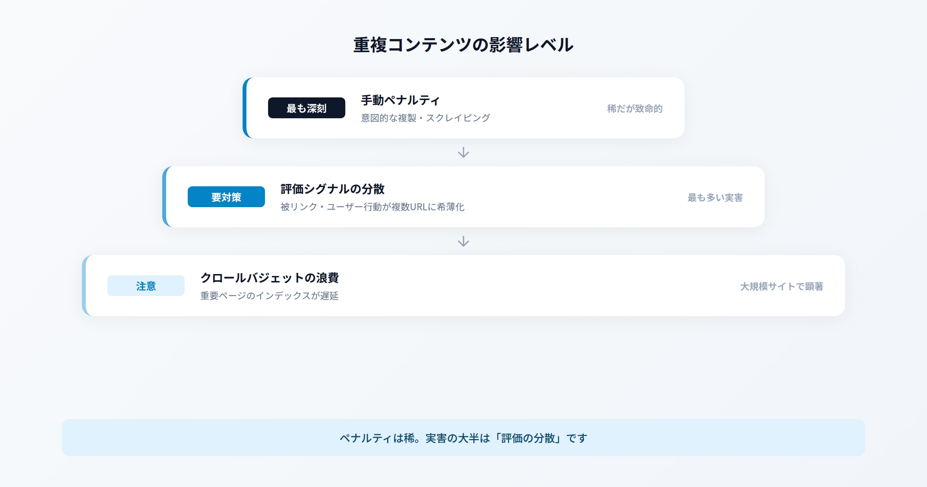The height and width of the screenshot is (487, 927).
Task: Click empty area of the クロールバジェット card
Action: pos(541,286)
